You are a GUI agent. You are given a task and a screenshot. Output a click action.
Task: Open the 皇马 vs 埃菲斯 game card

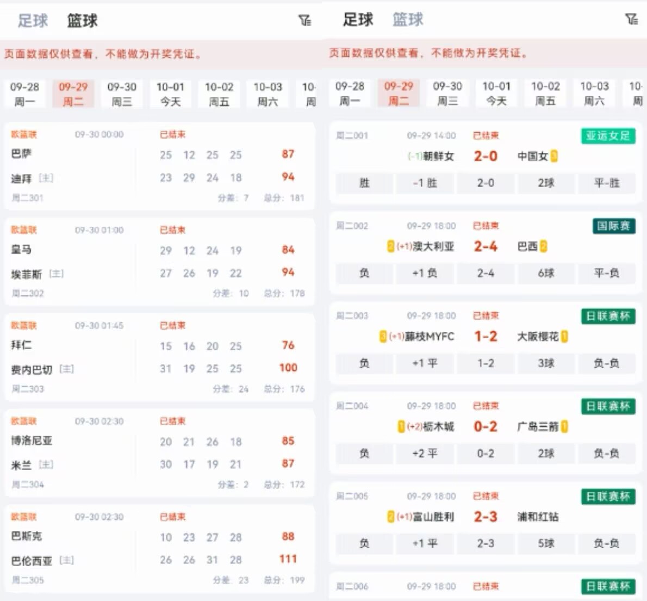(160, 262)
